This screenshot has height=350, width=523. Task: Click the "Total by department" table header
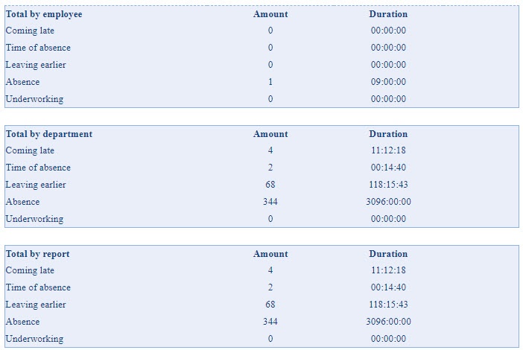49,134
